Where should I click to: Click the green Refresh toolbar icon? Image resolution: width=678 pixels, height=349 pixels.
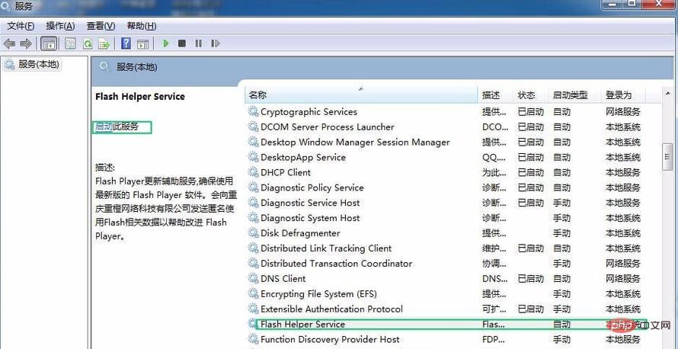coord(88,43)
